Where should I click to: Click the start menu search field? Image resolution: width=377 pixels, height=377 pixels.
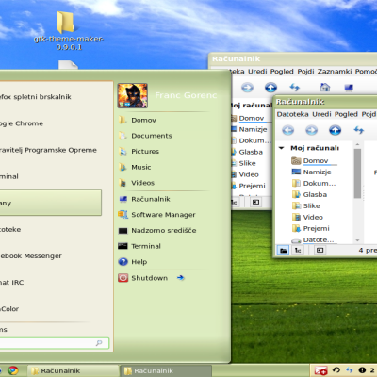point(54,343)
